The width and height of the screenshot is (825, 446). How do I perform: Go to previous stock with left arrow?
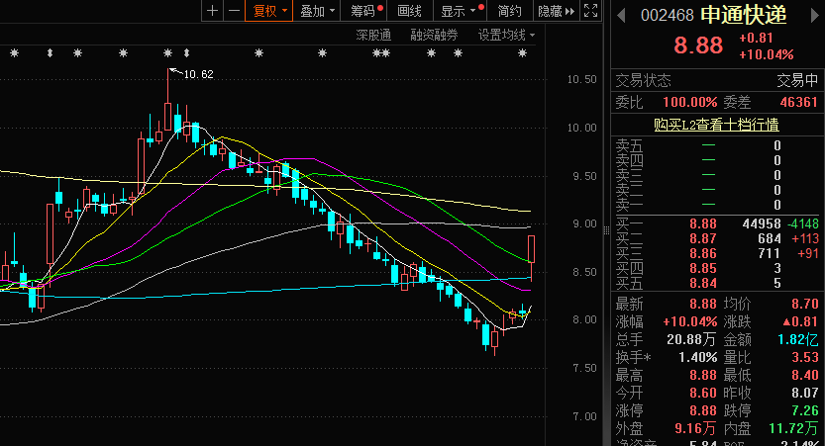coord(621,15)
